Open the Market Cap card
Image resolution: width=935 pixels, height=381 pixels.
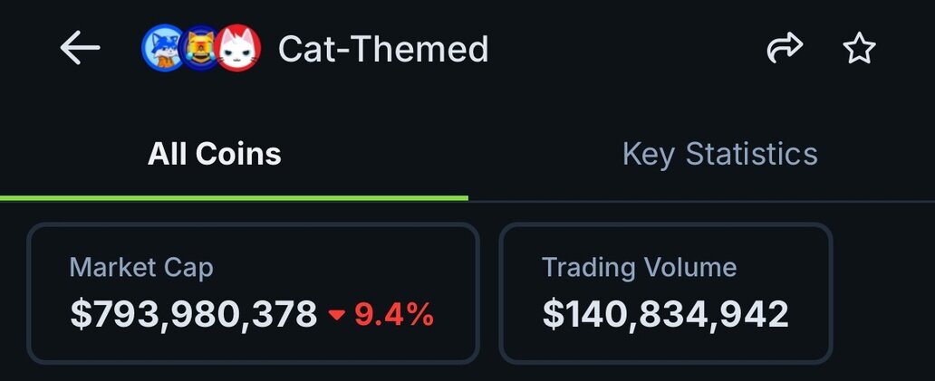[x=253, y=293]
